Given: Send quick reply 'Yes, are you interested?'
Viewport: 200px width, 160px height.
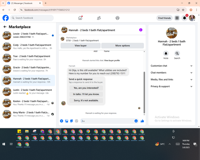Looking at the screenshot, I should (86, 88).
